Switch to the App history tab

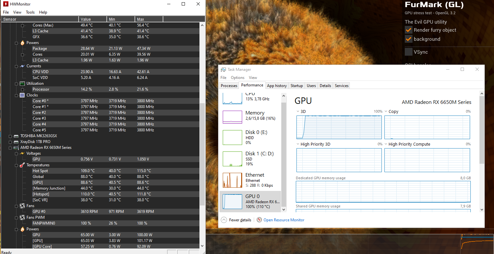pyautogui.click(x=277, y=86)
